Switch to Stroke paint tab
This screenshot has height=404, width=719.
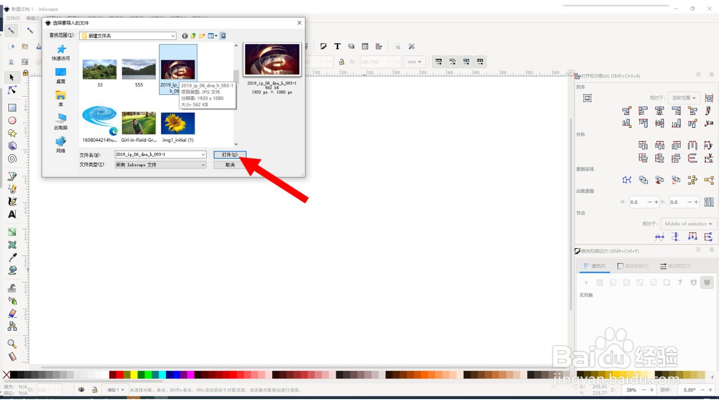(x=633, y=266)
